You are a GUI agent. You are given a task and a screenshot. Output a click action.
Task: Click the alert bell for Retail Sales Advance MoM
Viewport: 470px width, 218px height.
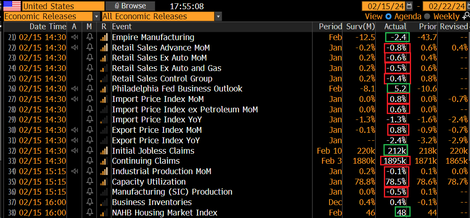coord(89,48)
